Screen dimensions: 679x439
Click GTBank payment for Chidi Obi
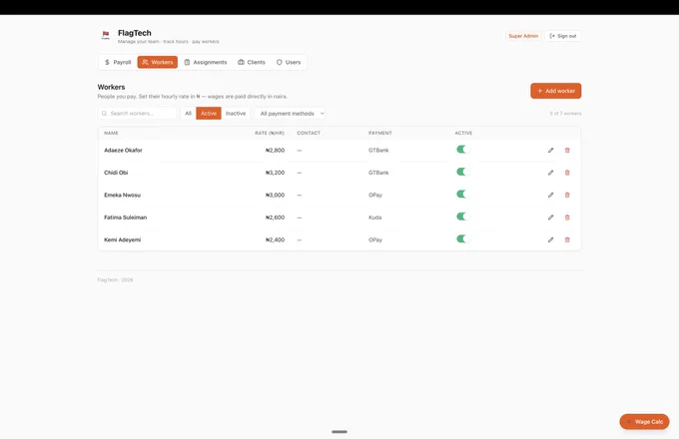378,173
